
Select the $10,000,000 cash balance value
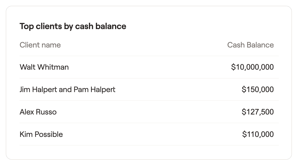pyautogui.click(x=252, y=67)
